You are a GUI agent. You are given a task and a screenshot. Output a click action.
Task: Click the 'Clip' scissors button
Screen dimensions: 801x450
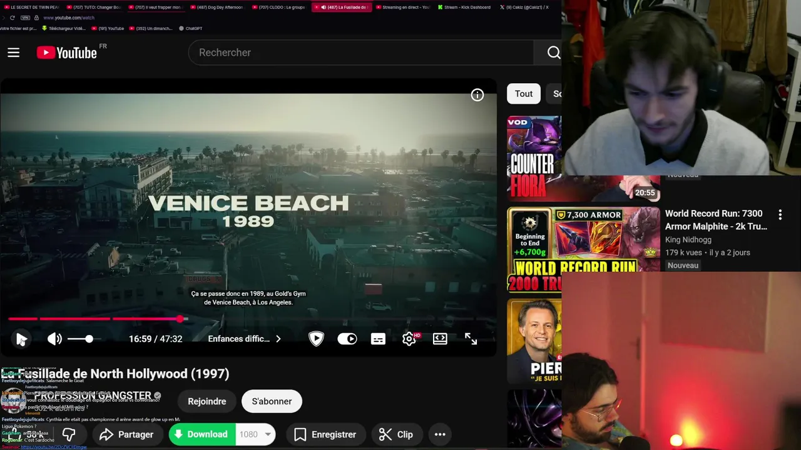[396, 434]
